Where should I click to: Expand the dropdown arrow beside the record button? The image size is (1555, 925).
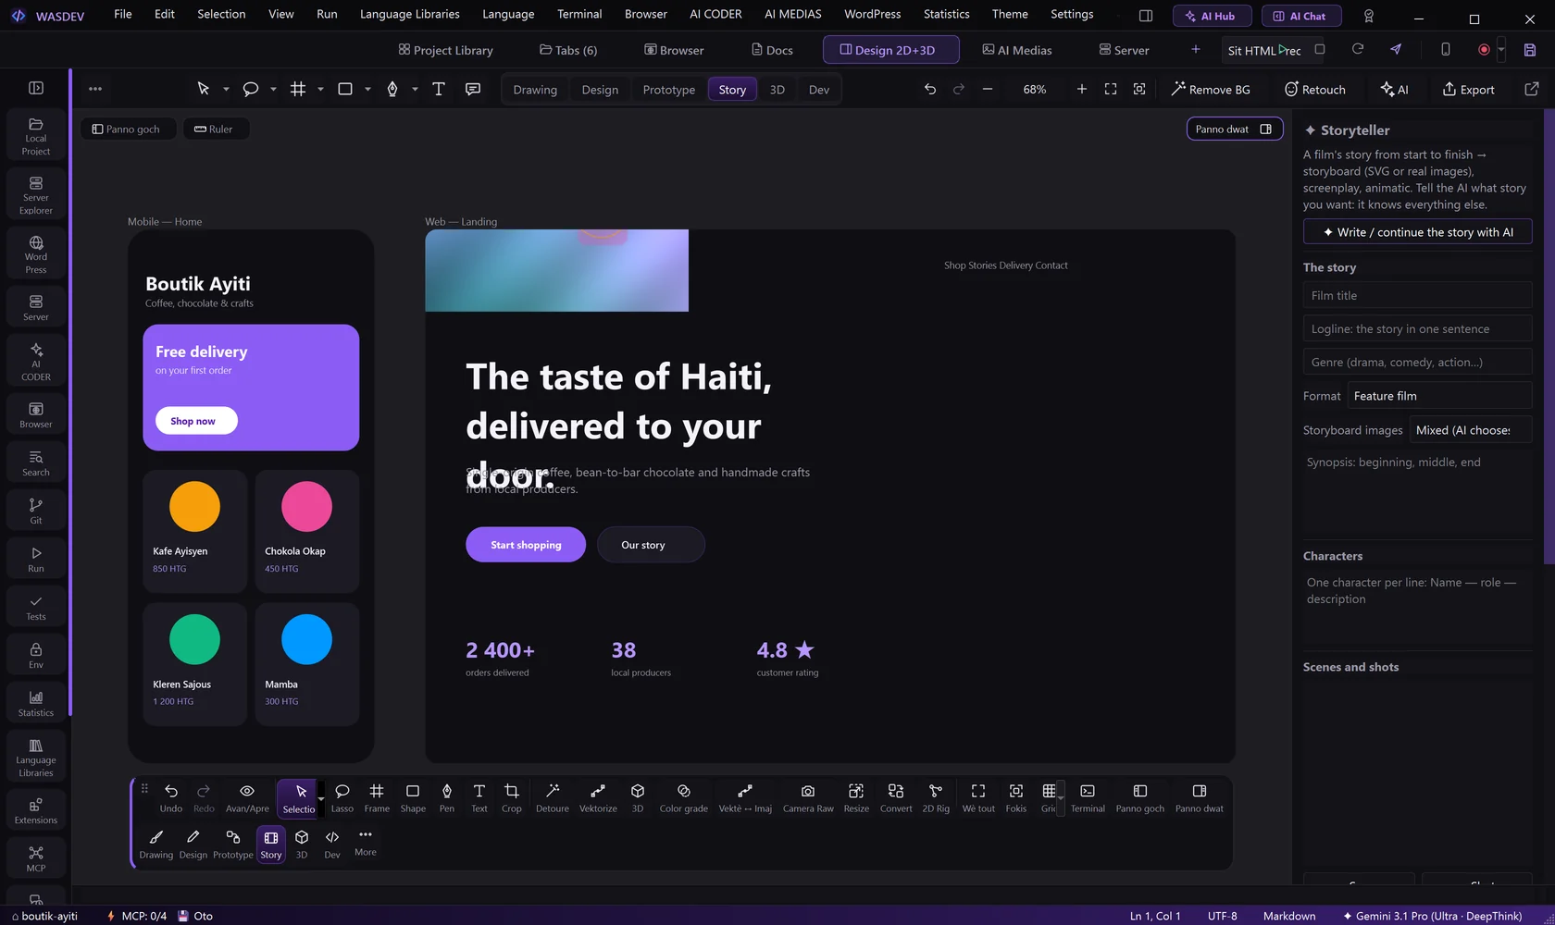click(x=1501, y=50)
